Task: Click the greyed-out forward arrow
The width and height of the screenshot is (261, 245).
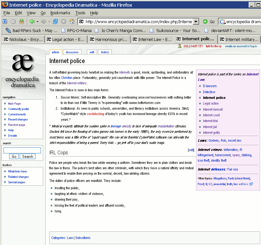Action: pyautogui.click(x=44, y=22)
